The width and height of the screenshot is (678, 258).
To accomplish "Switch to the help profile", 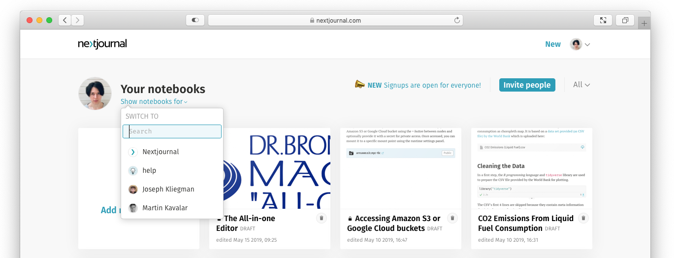I will tap(172, 171).
